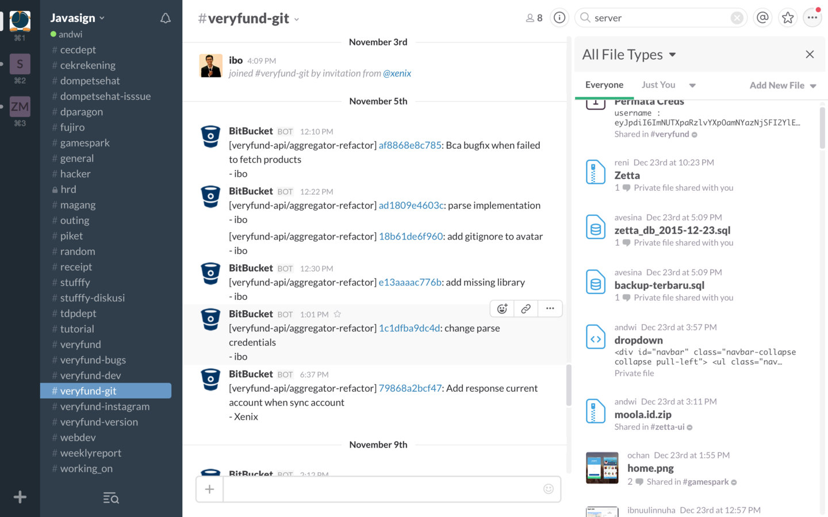Open the #gamespark shared channel link
The width and height of the screenshot is (828, 517).
(706, 482)
